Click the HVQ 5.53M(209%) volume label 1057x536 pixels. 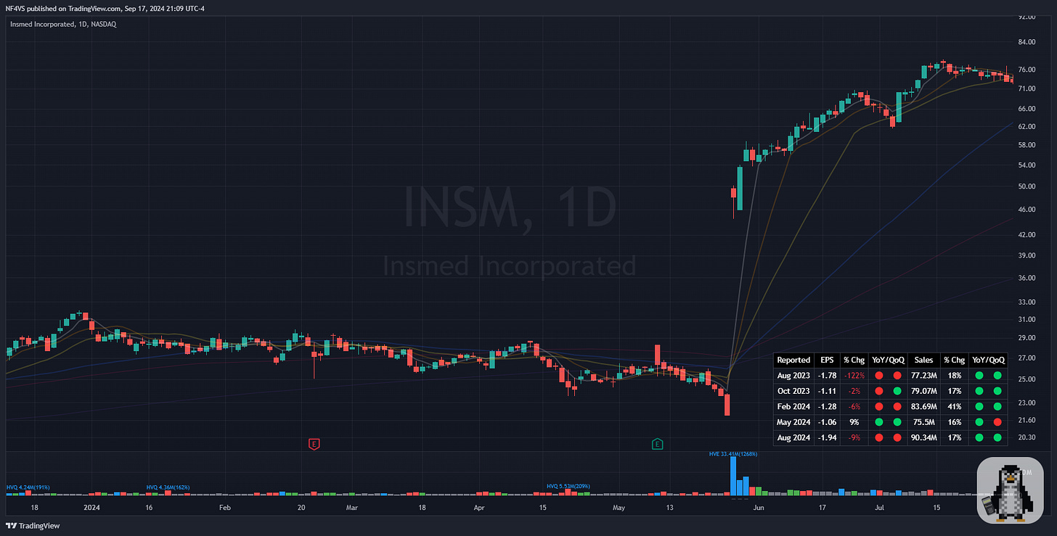point(568,486)
